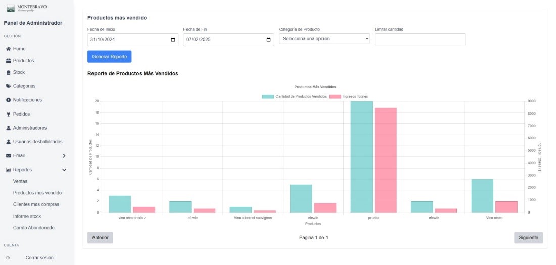Click the Pedidos wine glass icon

[8, 114]
